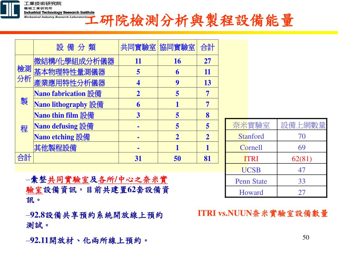Click the 奈米實驗室 header in right table
Viewport: 338px width, 254px height.
[251, 125]
